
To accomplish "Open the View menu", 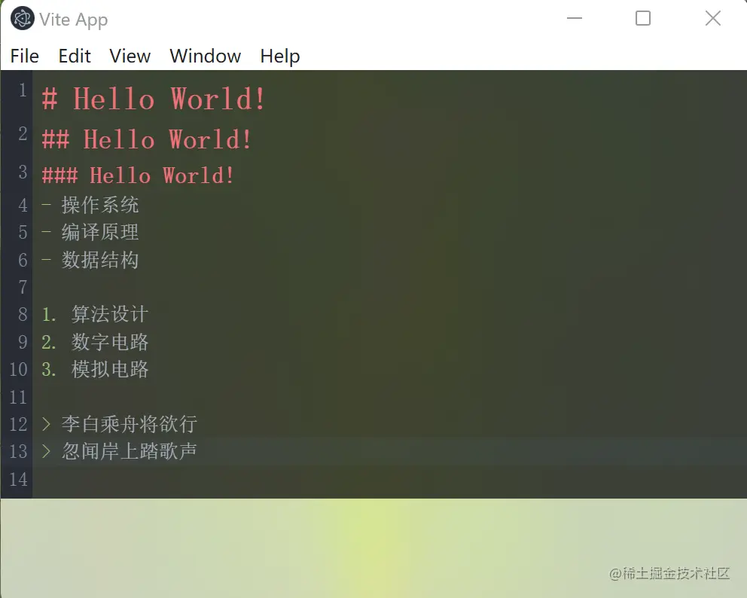I will [x=130, y=56].
